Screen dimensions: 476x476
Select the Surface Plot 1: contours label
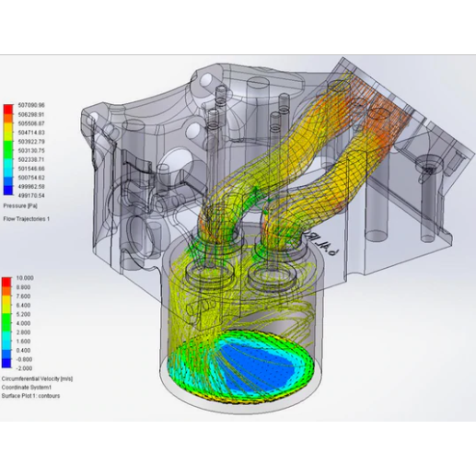click(30, 396)
